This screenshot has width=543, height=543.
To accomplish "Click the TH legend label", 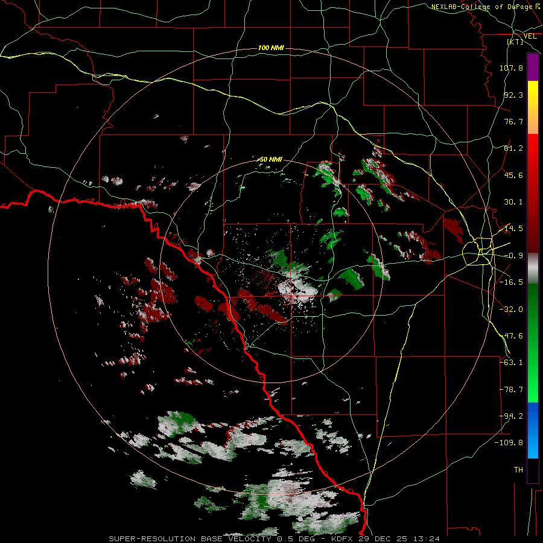I will 518,470.
